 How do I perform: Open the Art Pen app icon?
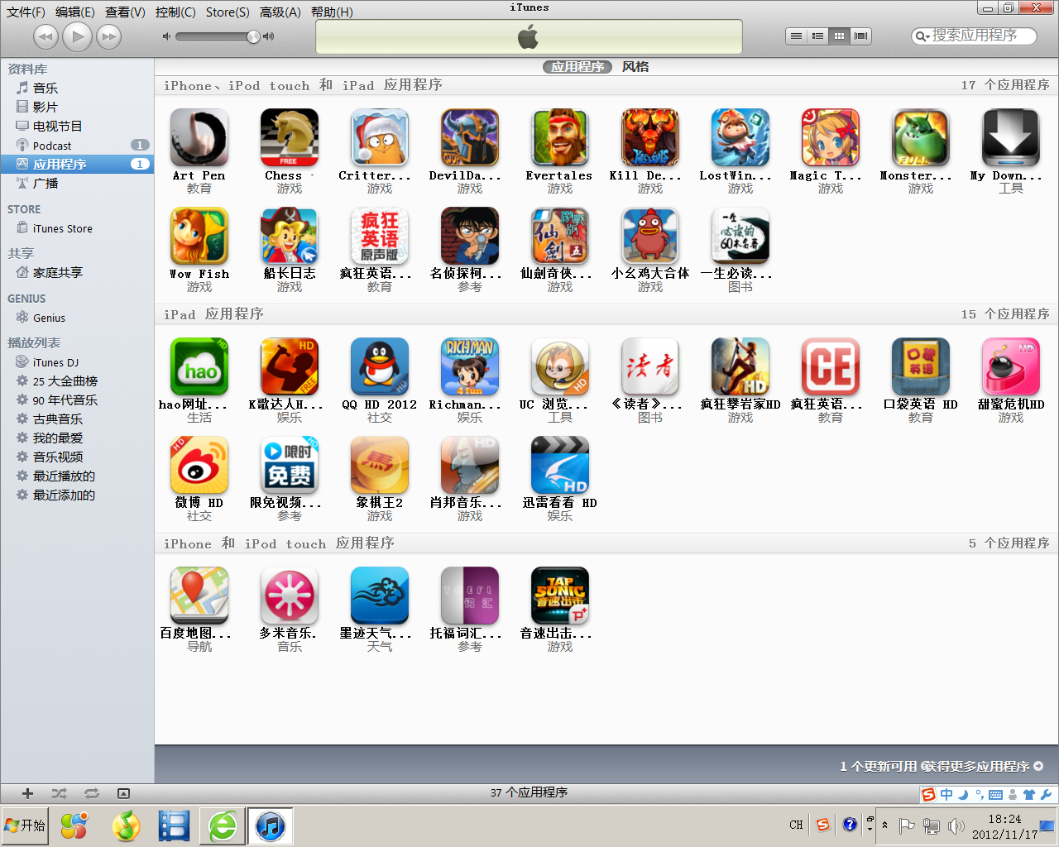tap(199, 138)
